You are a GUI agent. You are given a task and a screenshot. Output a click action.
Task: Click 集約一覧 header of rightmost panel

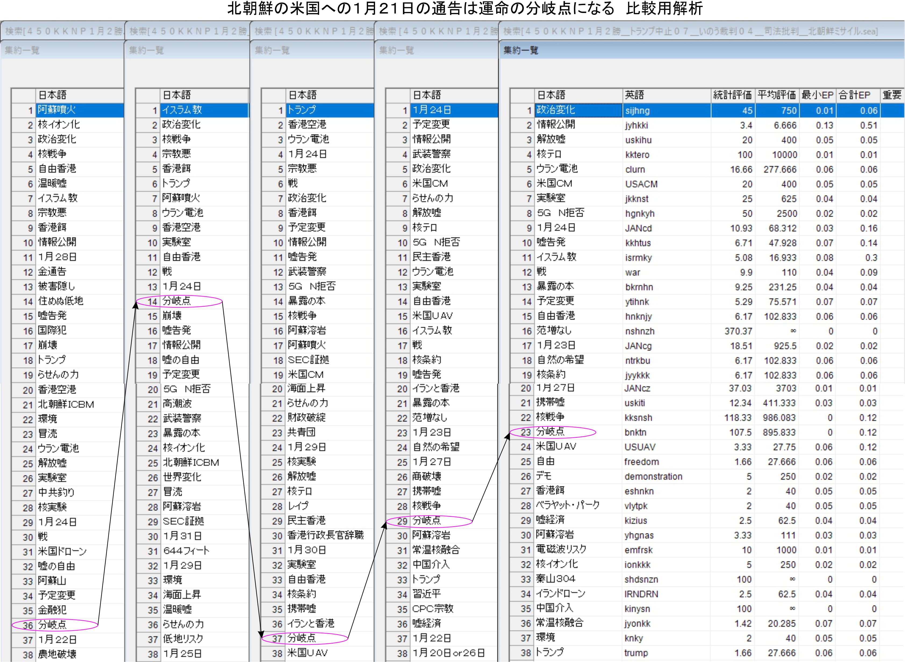point(521,51)
